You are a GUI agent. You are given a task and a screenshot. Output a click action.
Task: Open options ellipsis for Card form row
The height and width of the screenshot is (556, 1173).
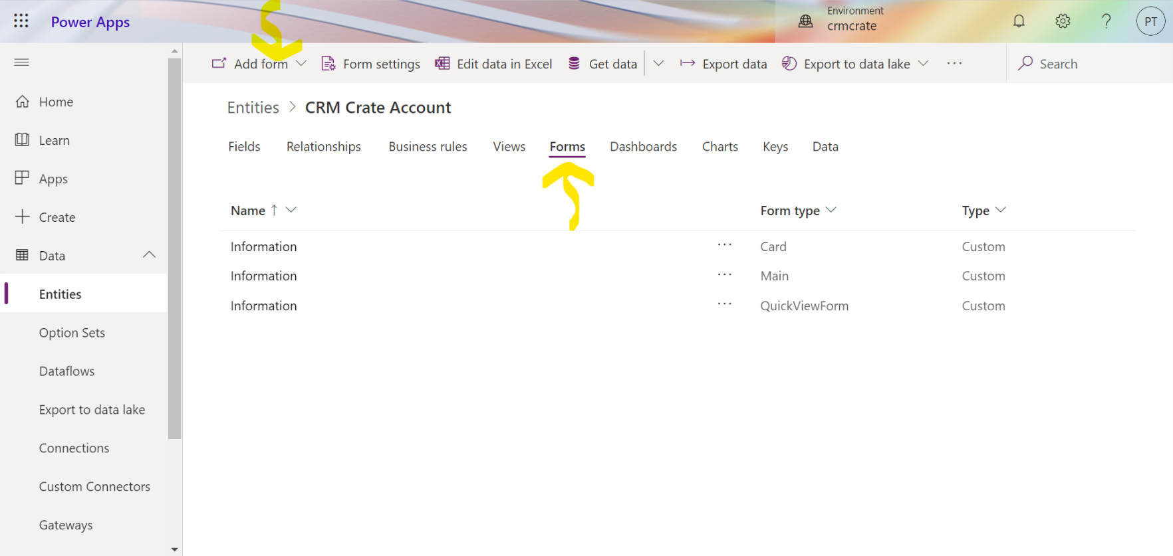click(x=724, y=245)
